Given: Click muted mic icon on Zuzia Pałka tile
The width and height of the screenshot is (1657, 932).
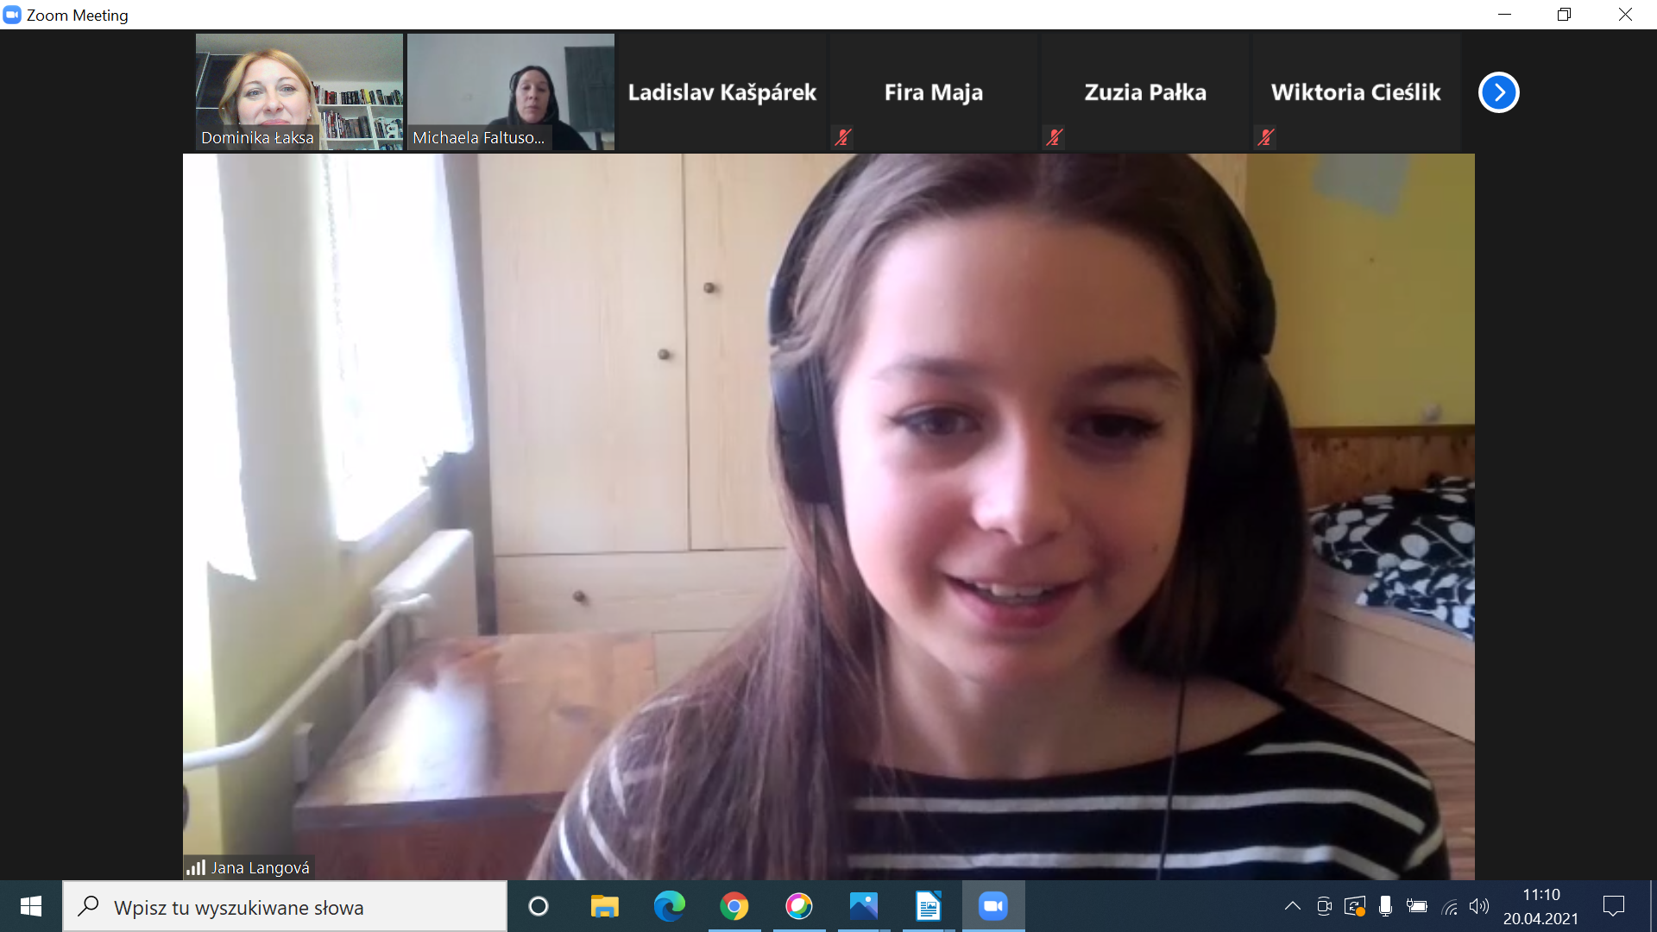Looking at the screenshot, I should [x=1054, y=136].
